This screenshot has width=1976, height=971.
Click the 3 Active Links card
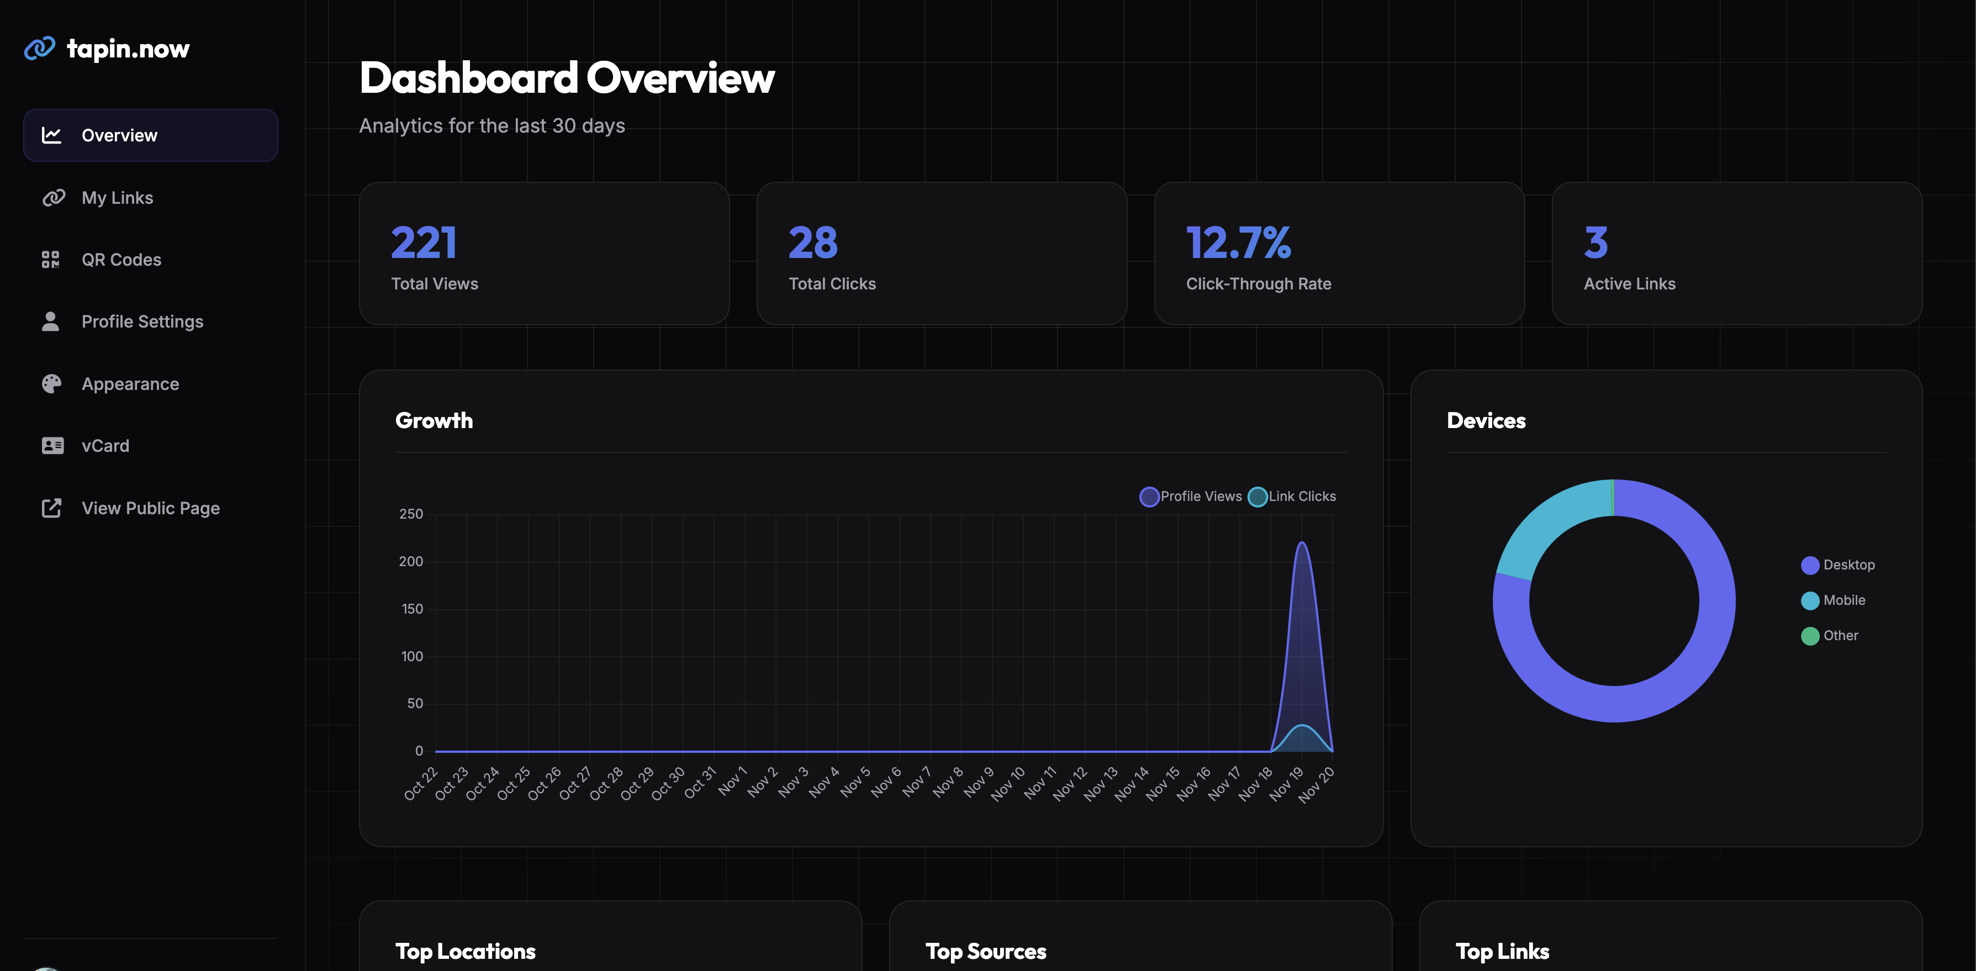click(1737, 253)
